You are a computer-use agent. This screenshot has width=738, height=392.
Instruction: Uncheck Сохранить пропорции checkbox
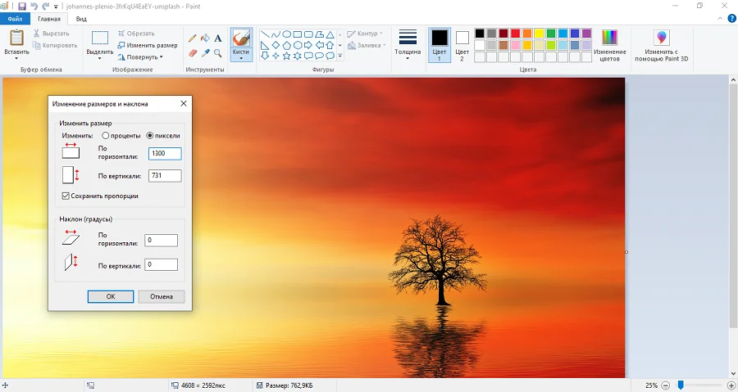click(x=66, y=196)
